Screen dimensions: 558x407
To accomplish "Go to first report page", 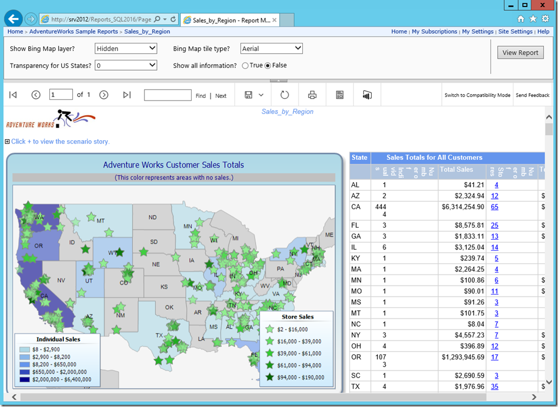I will (13, 95).
